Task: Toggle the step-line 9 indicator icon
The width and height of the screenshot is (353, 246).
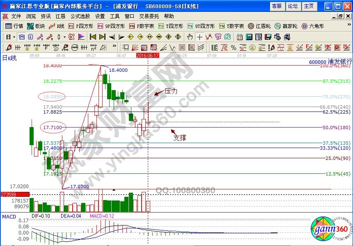Action: [50, 37]
